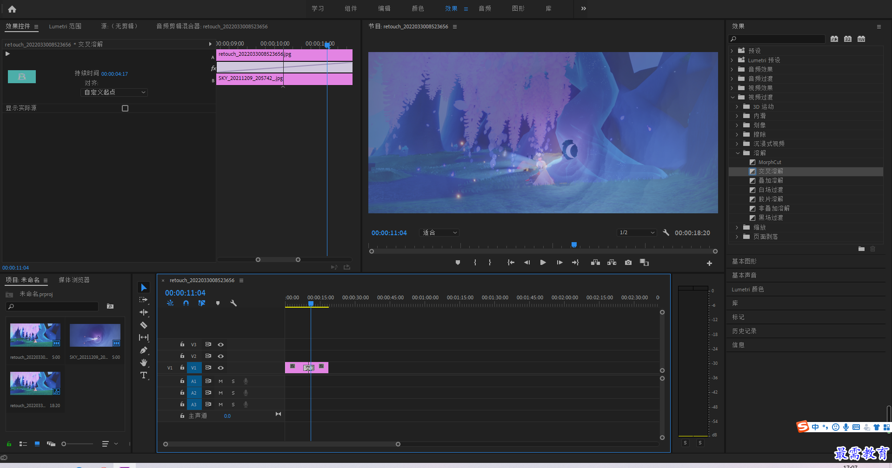Screen dimensions: 892x468
Task: Collapse the 溶解 folder
Action: [x=737, y=153]
